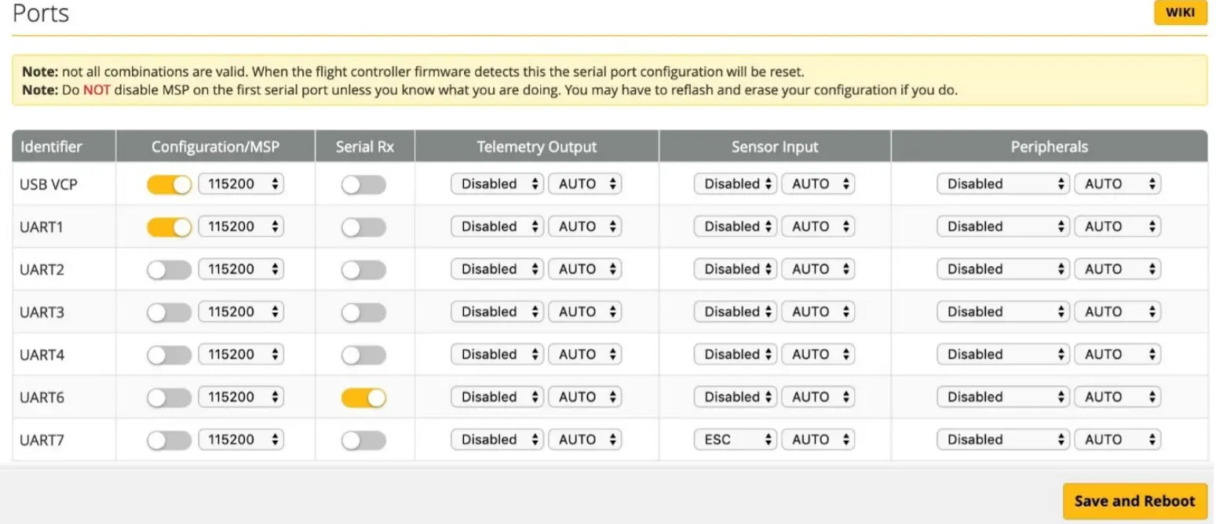1216x524 pixels.
Task: Open USB VCP Peripherals dropdown
Action: [1003, 184]
